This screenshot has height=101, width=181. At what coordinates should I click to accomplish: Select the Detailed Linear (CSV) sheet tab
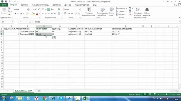click(x=23, y=91)
